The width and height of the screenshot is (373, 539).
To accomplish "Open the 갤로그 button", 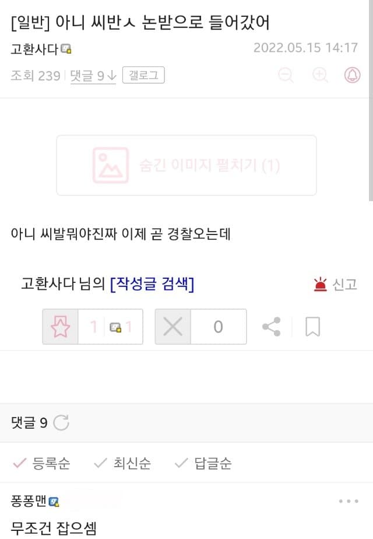I will coord(143,75).
